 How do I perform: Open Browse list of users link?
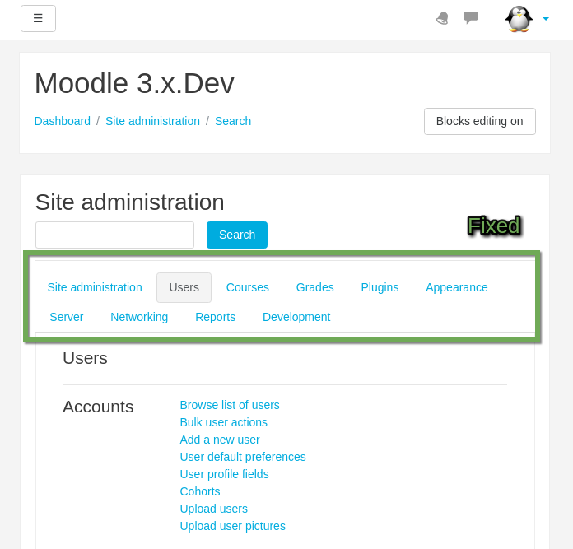[230, 405]
